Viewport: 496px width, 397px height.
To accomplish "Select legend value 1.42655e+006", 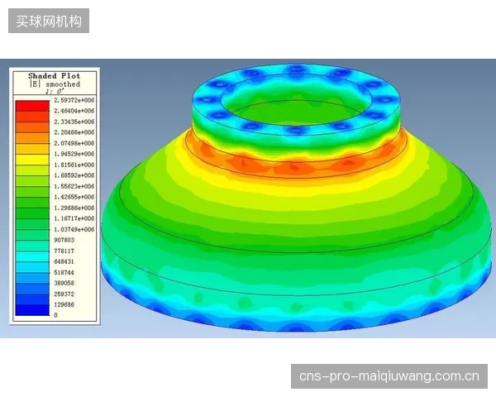I will coord(74,197).
